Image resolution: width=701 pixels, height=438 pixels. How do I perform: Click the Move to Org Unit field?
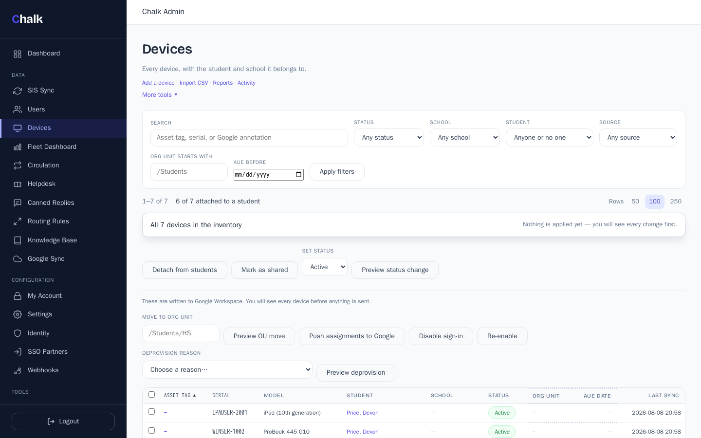point(181,333)
